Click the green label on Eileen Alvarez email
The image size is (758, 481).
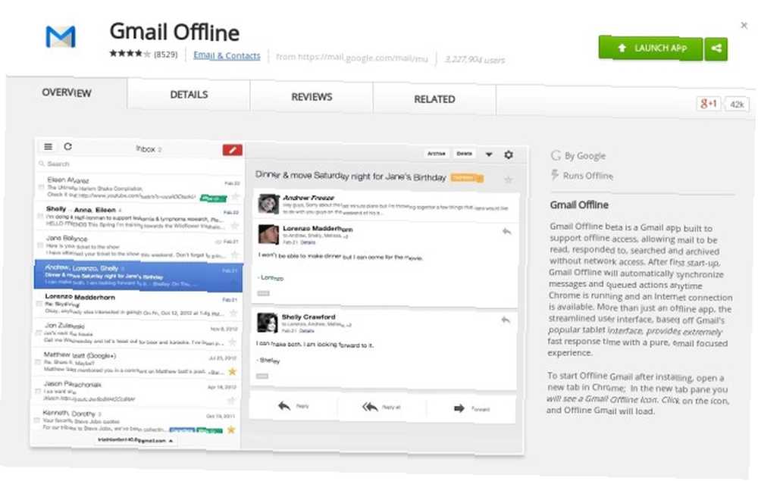coord(213,198)
